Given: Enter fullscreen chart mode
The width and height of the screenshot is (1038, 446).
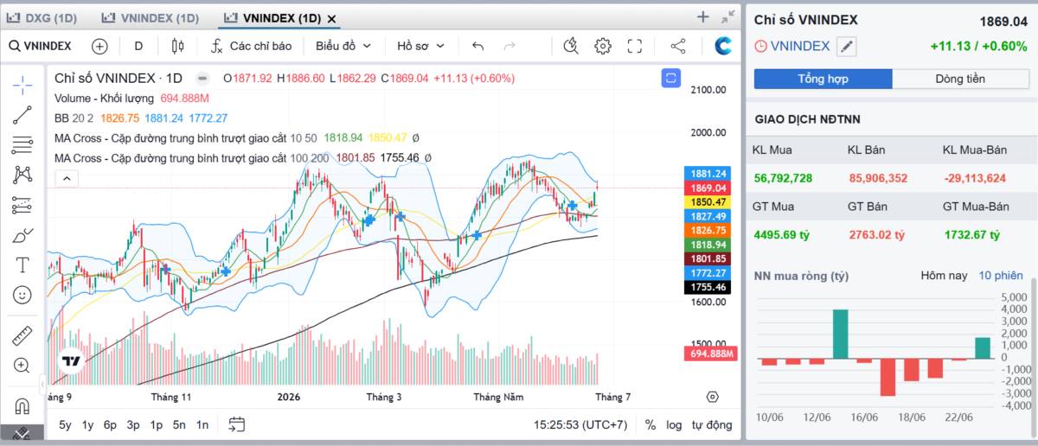Looking at the screenshot, I should coord(635,46).
